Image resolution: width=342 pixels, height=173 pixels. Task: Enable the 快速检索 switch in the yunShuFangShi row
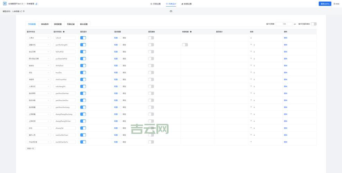click(185, 45)
